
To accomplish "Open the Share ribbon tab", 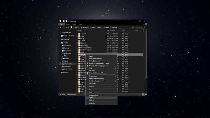I will point(74,24).
